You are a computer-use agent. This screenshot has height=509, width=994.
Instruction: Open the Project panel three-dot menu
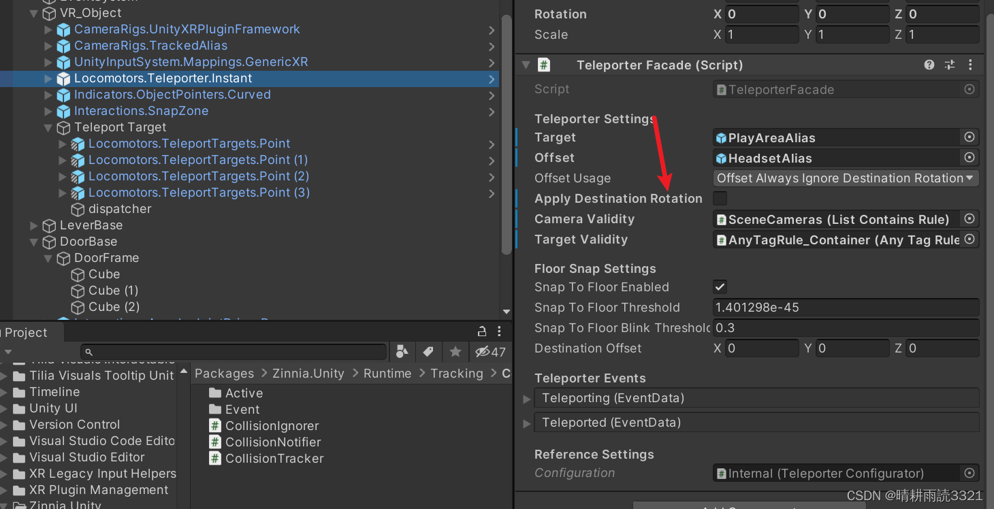click(500, 332)
